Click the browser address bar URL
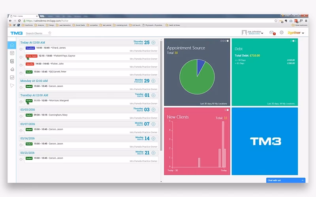Viewport: 316px width, 197px height. [47, 21]
